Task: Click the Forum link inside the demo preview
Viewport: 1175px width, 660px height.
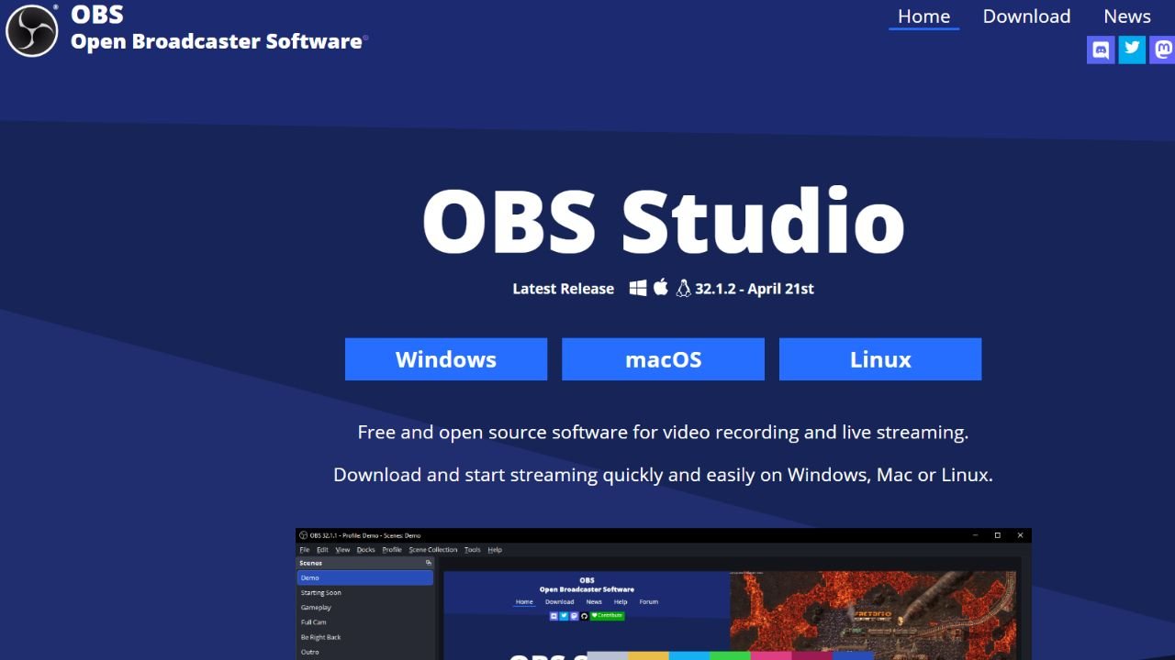Action: (x=649, y=602)
